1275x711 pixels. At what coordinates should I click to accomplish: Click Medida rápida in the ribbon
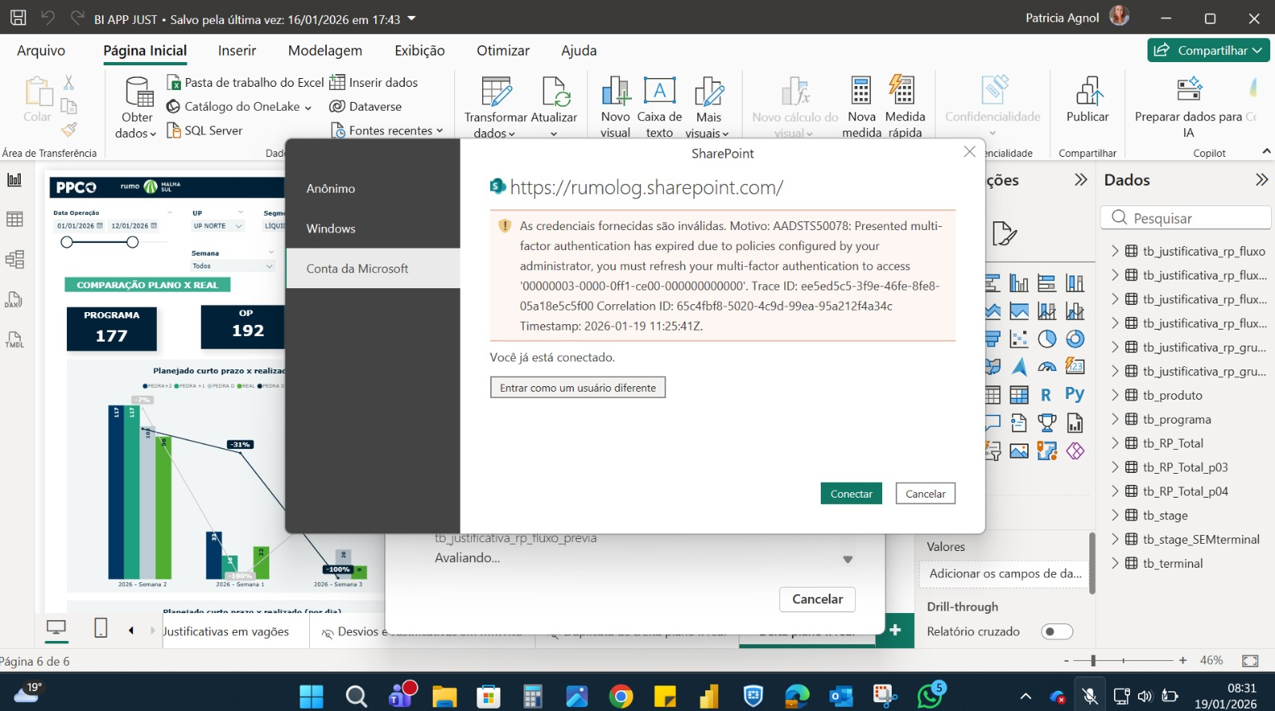tap(904, 107)
